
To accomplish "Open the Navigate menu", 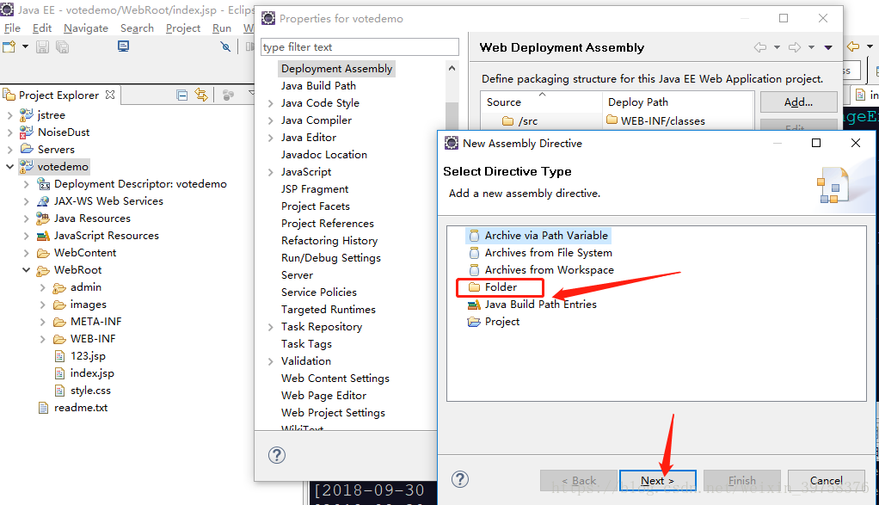I will (86, 28).
